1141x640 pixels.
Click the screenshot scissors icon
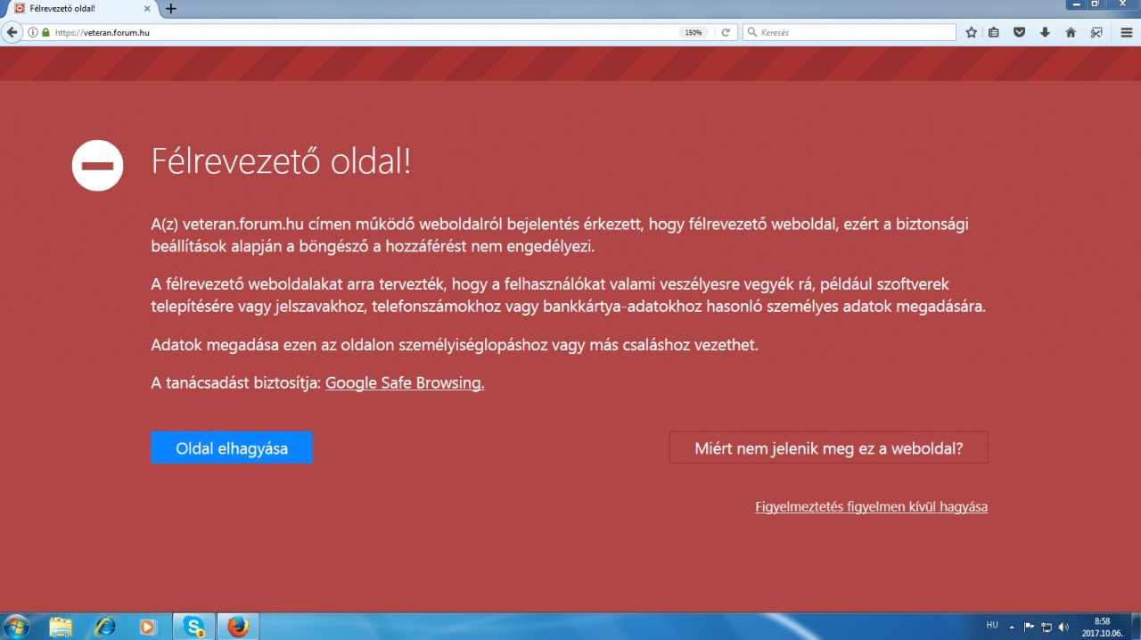1096,32
